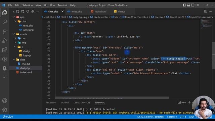The width and height of the screenshot is (215, 121).
Task: Click errors and warnings count in status bar
Action: pyautogui.click(x=8, y=117)
